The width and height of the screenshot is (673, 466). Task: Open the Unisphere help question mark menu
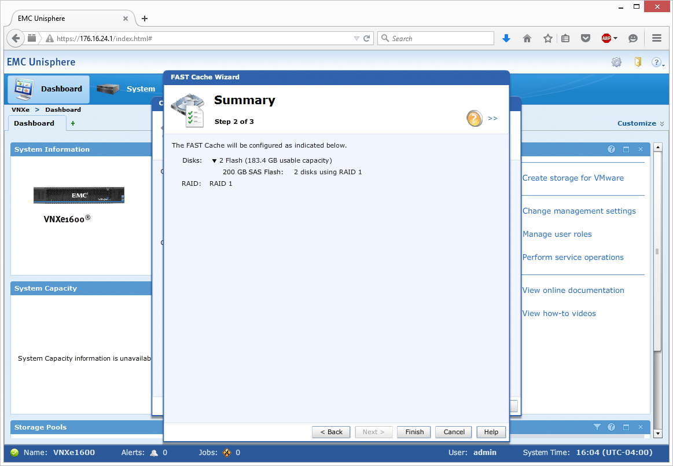coord(657,63)
